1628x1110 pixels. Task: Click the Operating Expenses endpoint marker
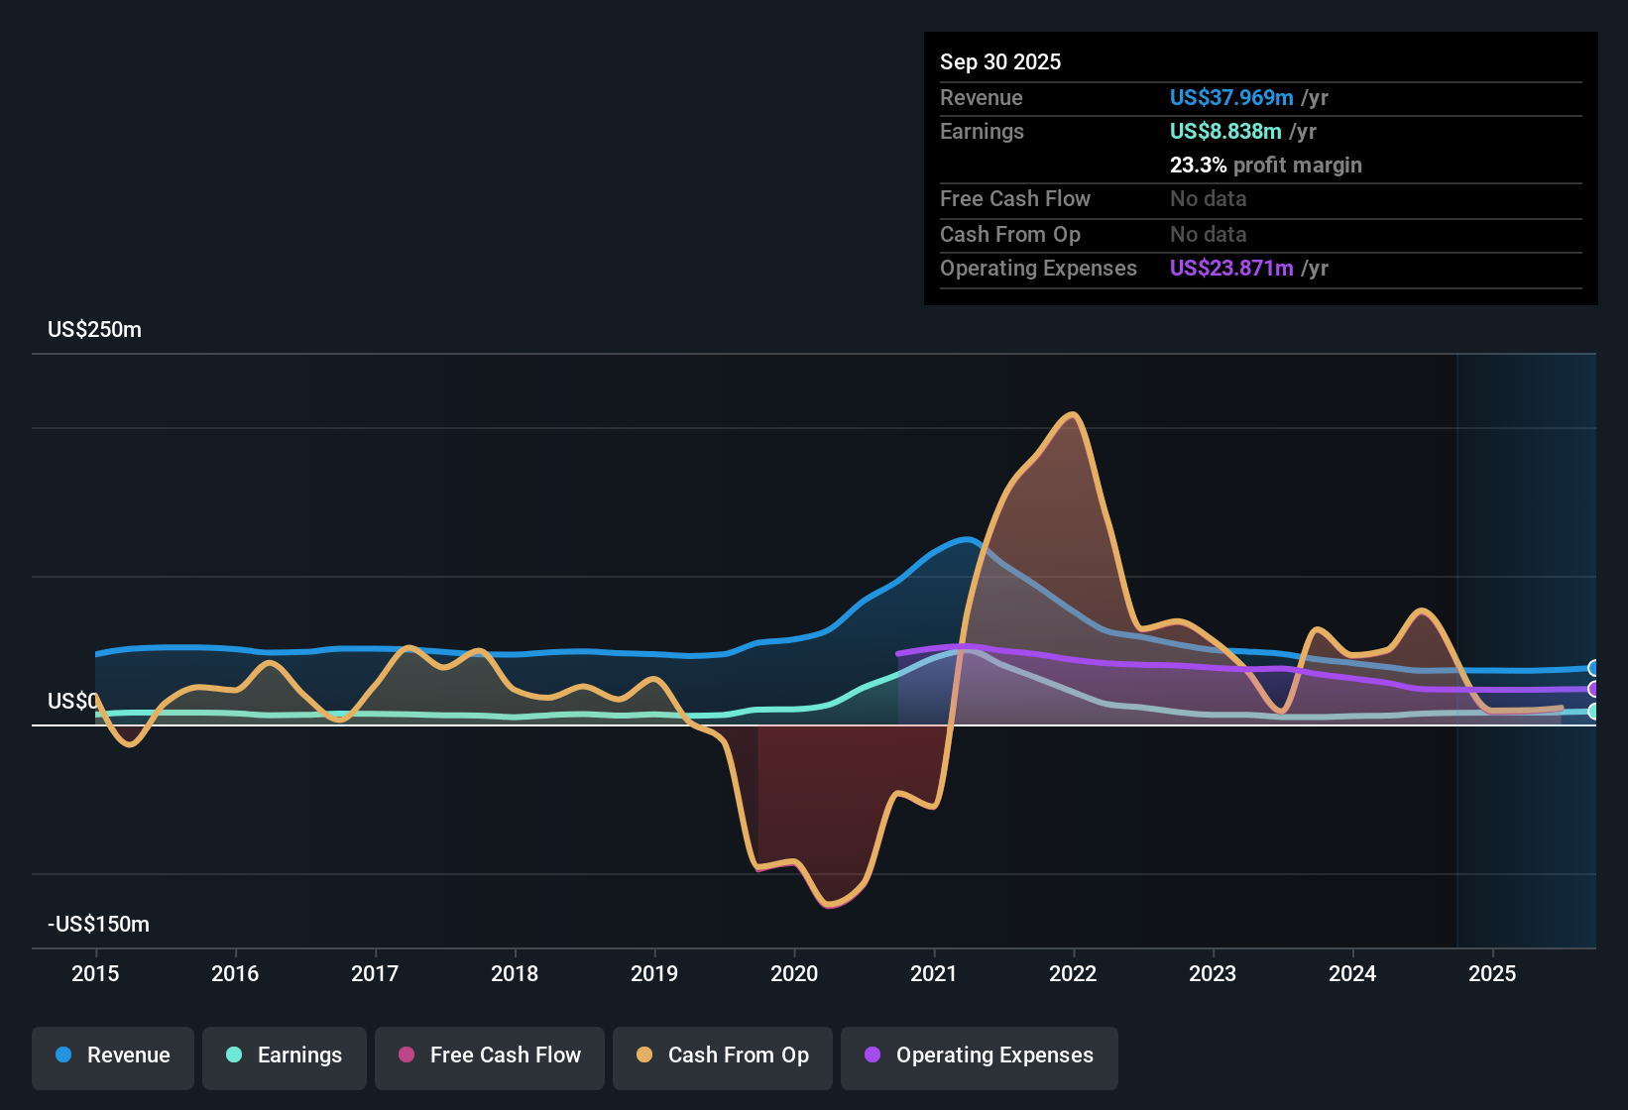(1594, 690)
